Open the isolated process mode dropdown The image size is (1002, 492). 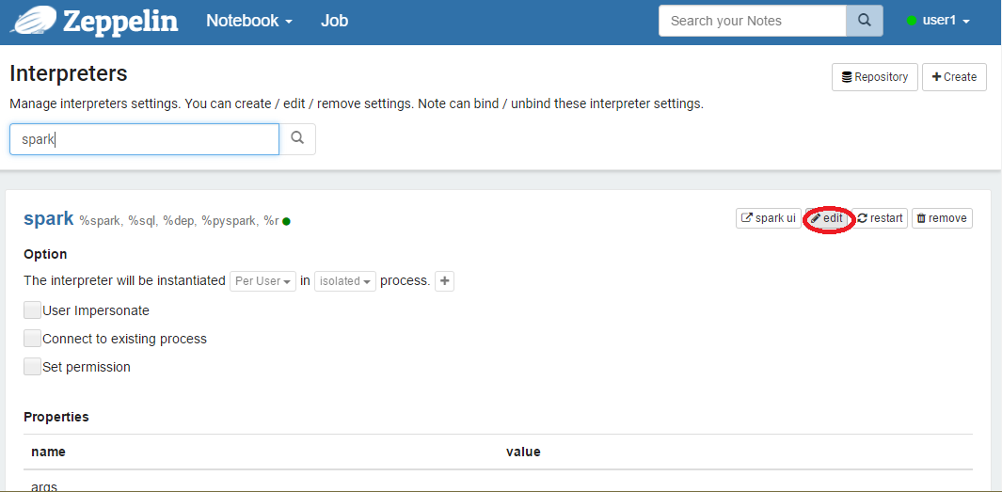(x=345, y=281)
